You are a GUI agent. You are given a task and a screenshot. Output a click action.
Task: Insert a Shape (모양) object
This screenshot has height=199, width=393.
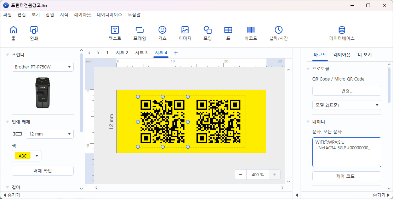(208, 33)
